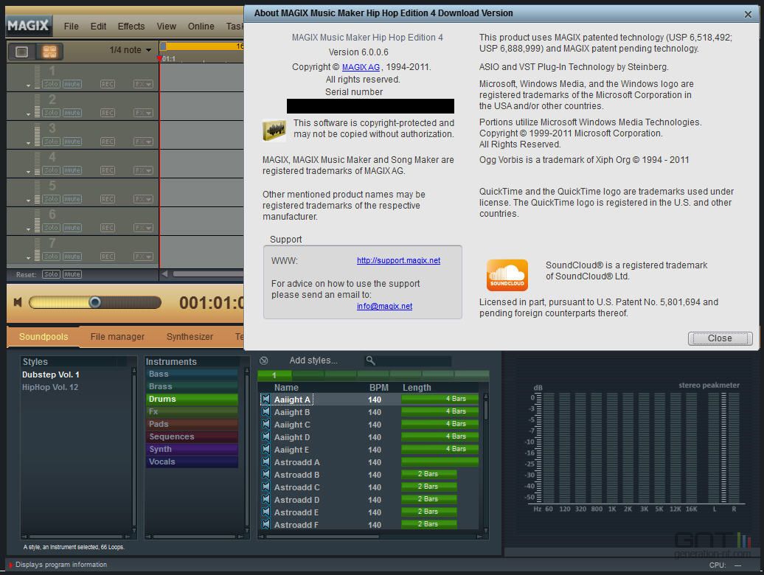This screenshot has height=575, width=764.
Task: Preview the Aaiight E loop icon
Action: pos(265,450)
